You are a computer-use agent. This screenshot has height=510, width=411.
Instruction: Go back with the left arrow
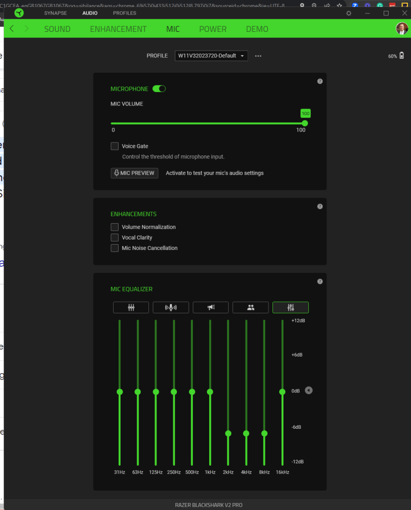coord(12,28)
